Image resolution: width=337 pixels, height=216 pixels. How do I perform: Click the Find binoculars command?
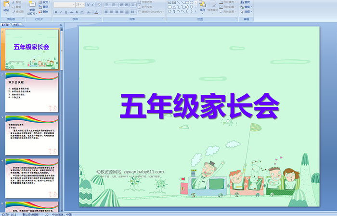245,2
